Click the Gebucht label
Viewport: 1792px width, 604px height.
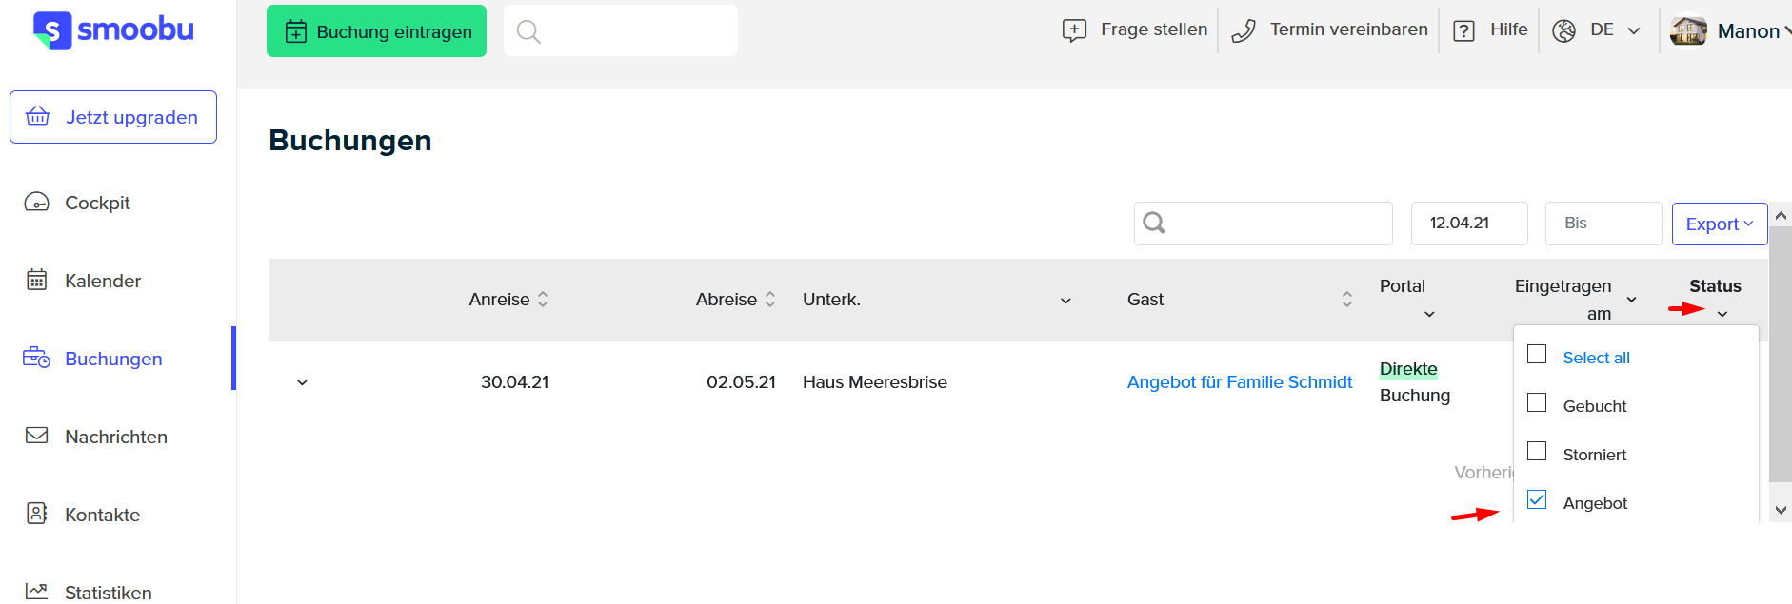pos(1595,406)
